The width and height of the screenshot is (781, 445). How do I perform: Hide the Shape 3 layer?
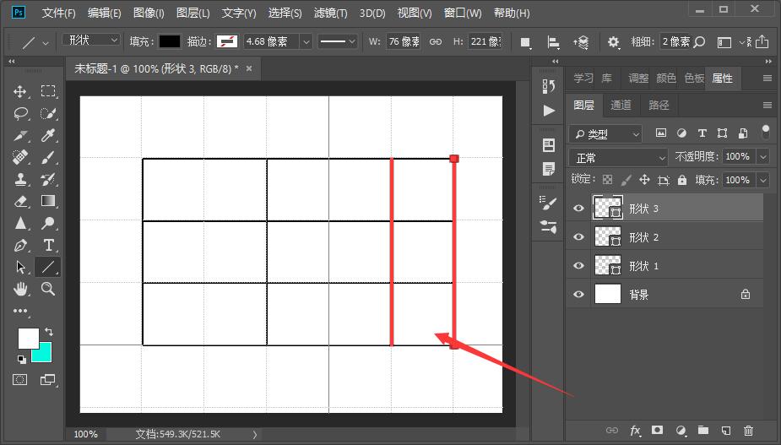(x=578, y=209)
